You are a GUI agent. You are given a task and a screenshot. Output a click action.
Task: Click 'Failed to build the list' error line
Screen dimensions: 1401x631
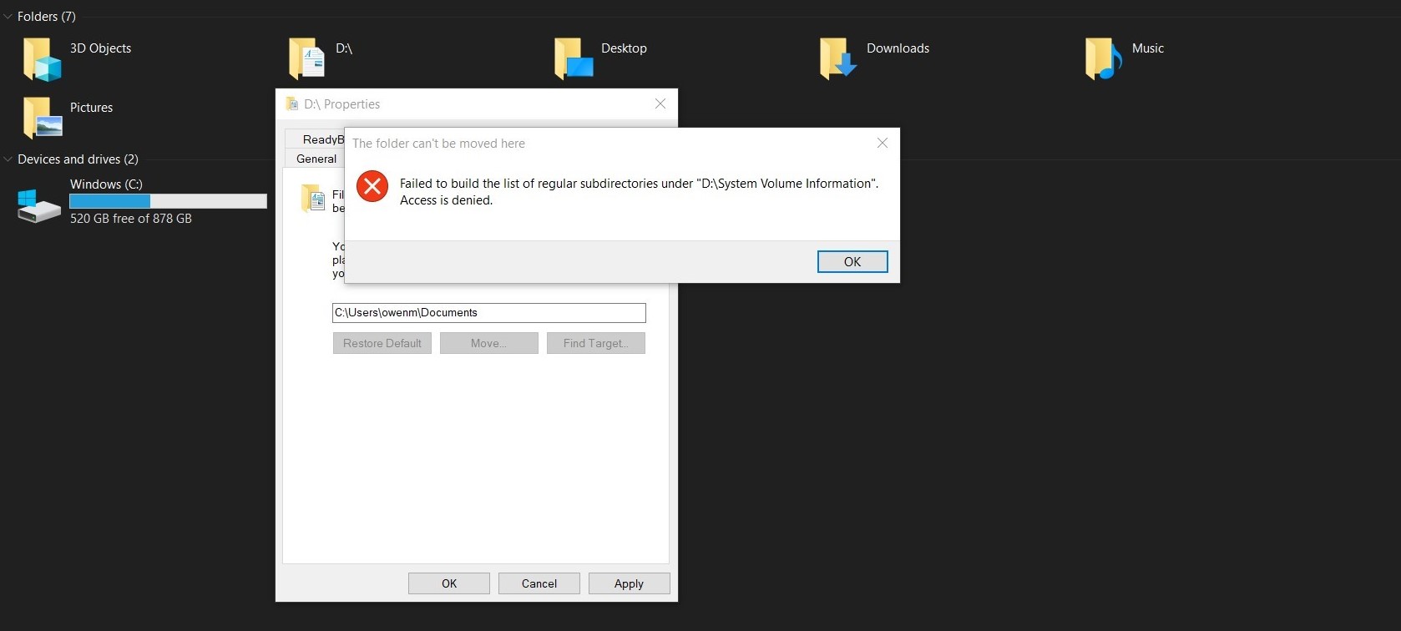(x=639, y=184)
